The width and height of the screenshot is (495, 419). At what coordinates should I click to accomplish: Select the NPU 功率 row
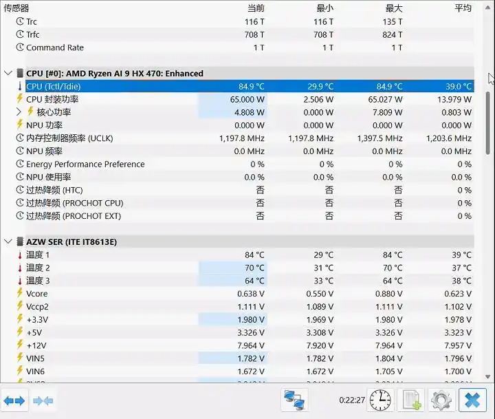[x=250, y=125]
